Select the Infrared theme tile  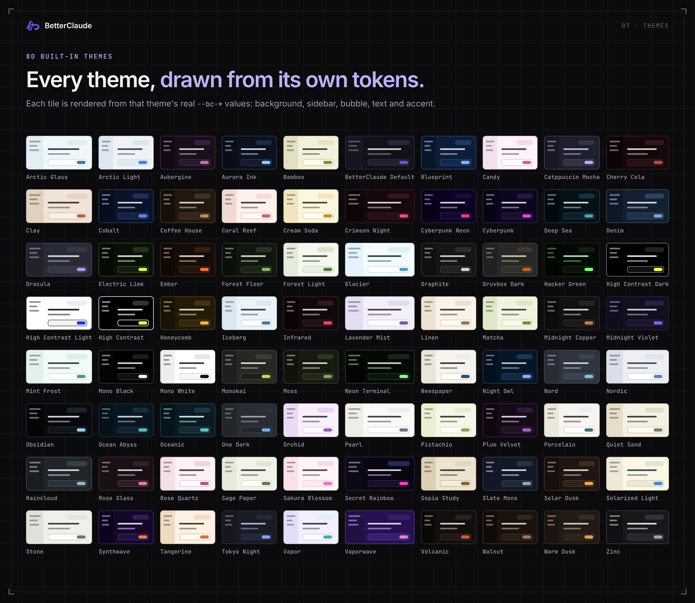pos(311,313)
